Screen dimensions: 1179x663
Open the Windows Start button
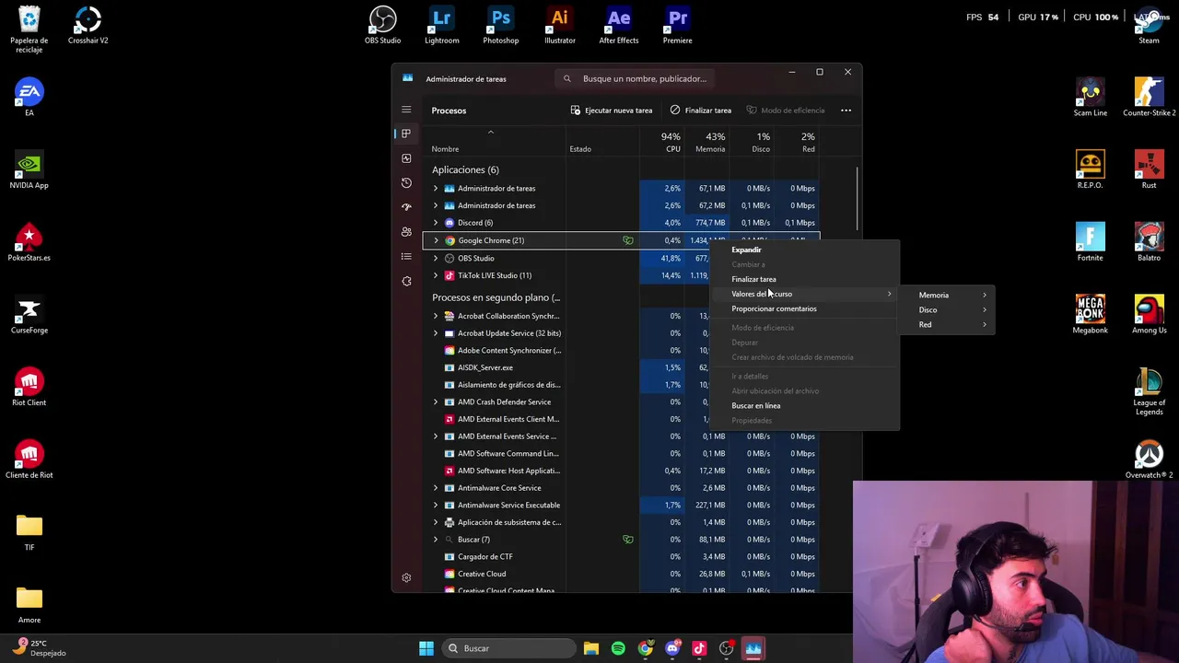click(x=426, y=648)
